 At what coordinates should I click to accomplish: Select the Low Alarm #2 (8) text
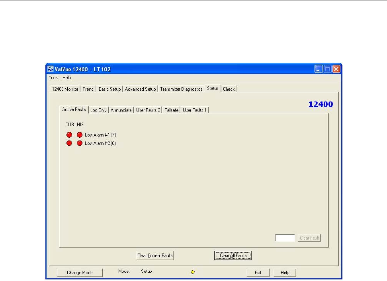click(100, 143)
